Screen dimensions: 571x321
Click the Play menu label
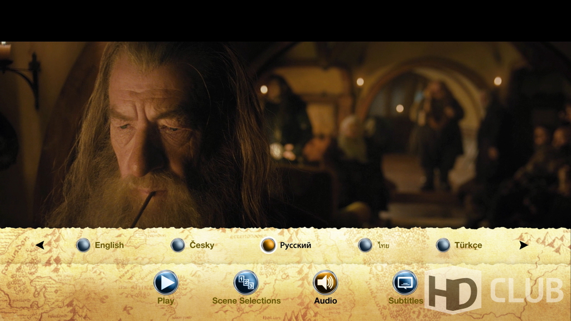point(166,301)
